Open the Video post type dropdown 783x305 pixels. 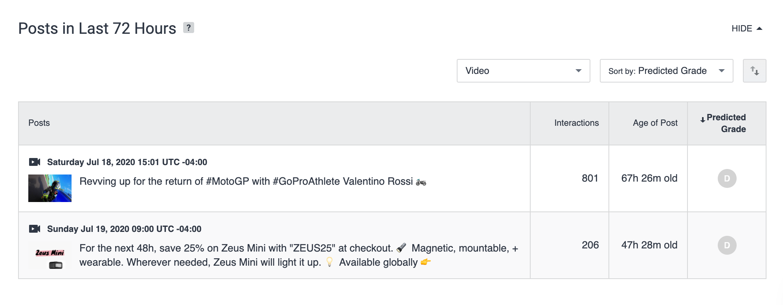tap(523, 71)
